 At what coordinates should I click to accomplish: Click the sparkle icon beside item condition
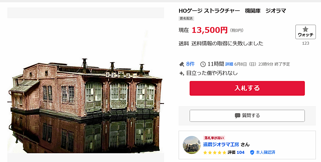pos(181,73)
